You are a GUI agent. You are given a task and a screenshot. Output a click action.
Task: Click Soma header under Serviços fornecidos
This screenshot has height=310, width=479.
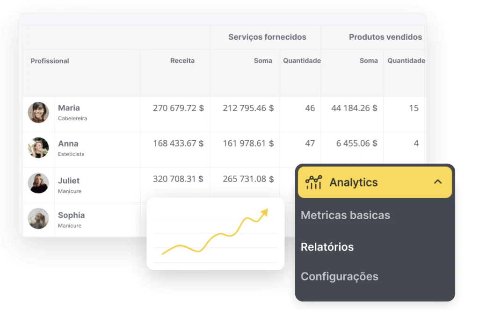[263, 61]
